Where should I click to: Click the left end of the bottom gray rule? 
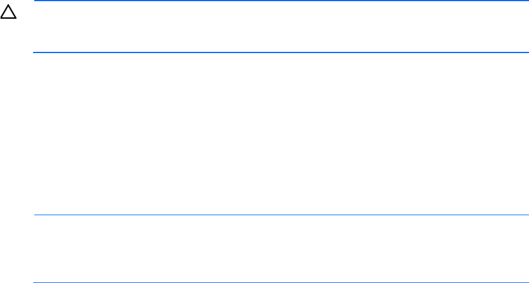tap(35, 282)
